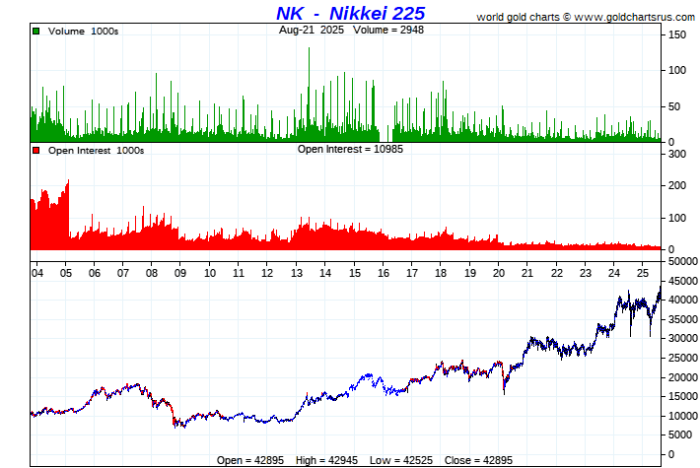Click the red Open Interest legend square
Viewport: 700px width, 468px height.
tap(36, 151)
